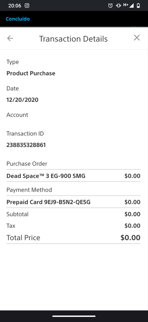Tap the home gesture bar at bottom

(x=74, y=316)
